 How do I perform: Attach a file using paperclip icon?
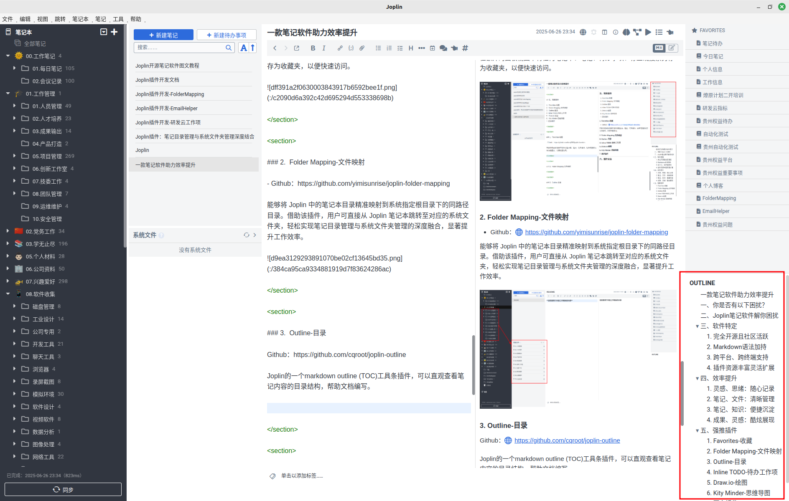tap(362, 48)
